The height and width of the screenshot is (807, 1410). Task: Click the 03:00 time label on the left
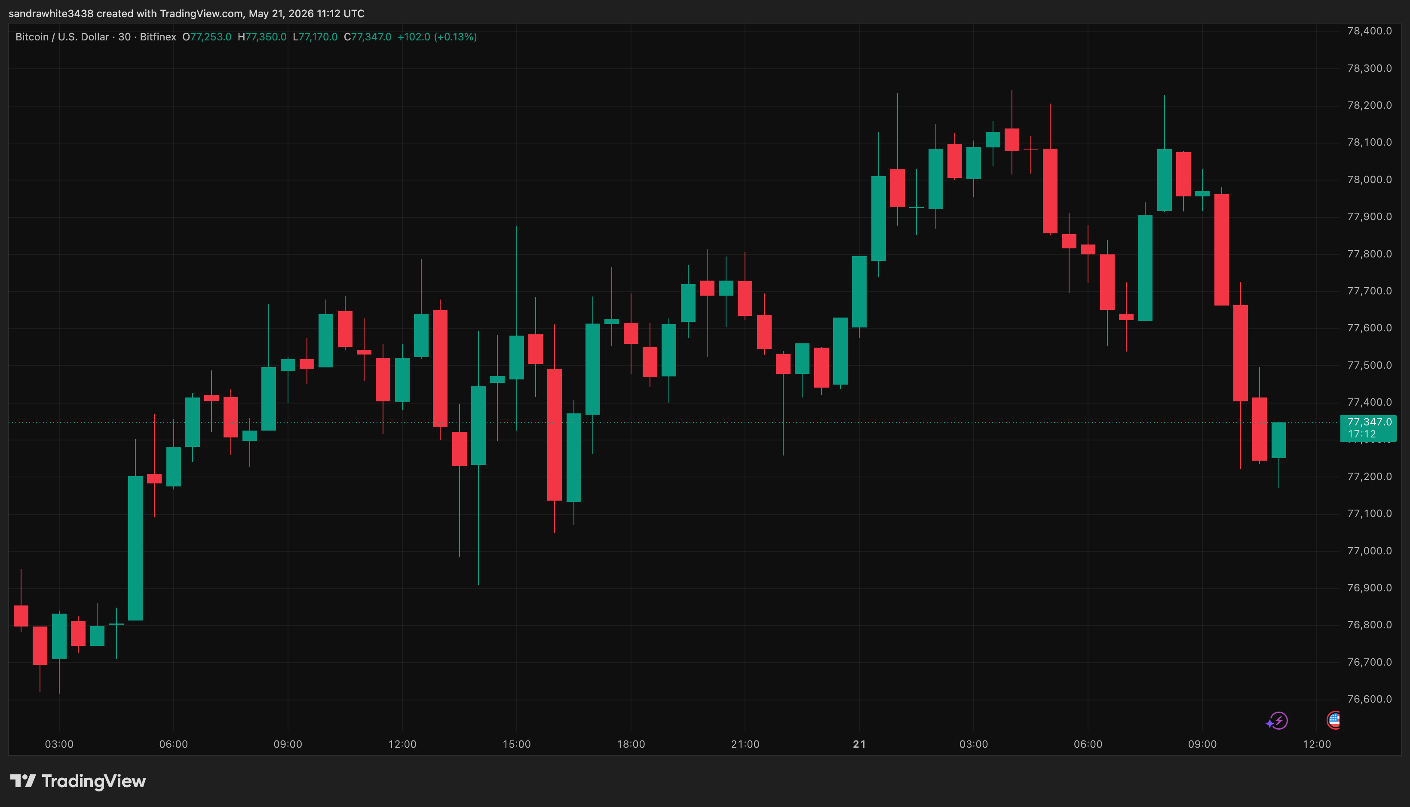coord(59,744)
